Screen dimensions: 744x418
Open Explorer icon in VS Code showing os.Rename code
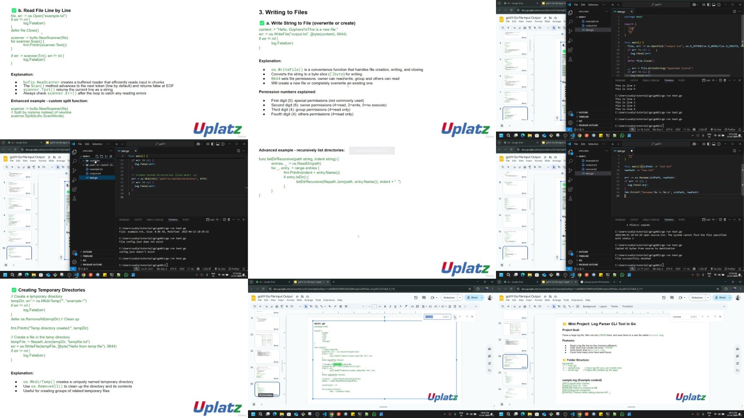click(570, 152)
